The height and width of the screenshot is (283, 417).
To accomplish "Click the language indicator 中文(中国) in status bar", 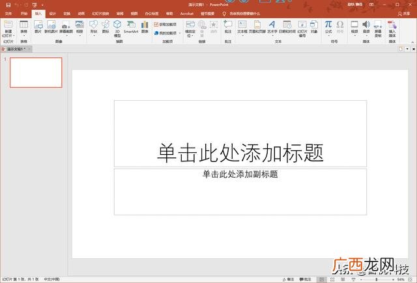I will [52, 279].
